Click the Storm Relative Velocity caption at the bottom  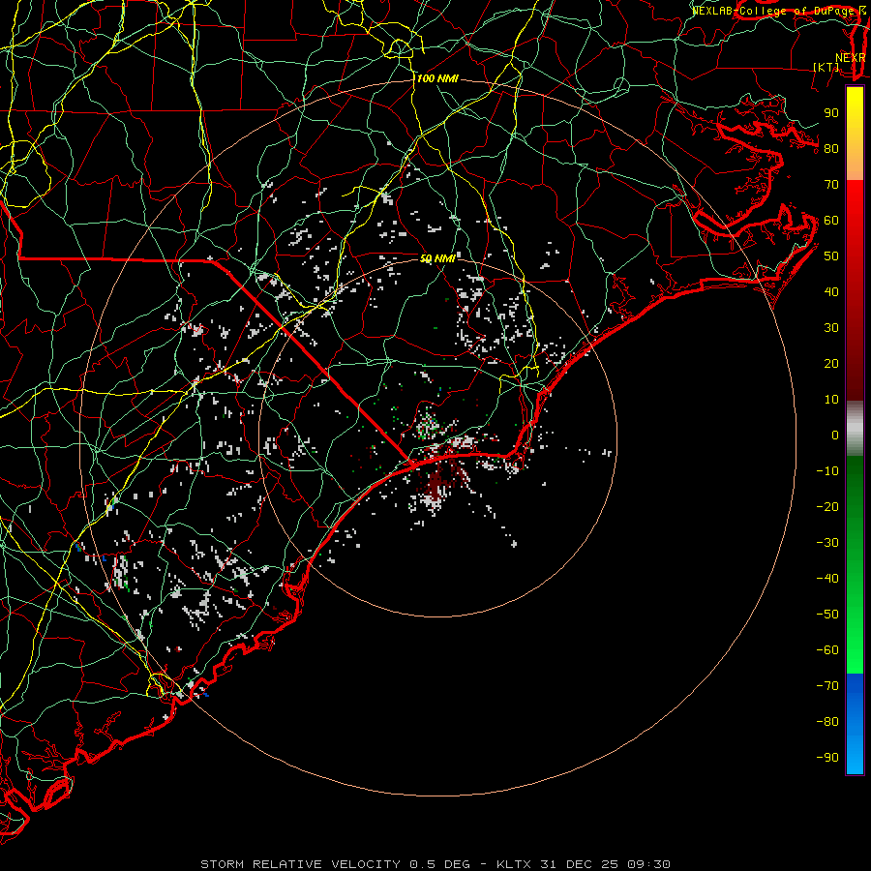(435, 864)
